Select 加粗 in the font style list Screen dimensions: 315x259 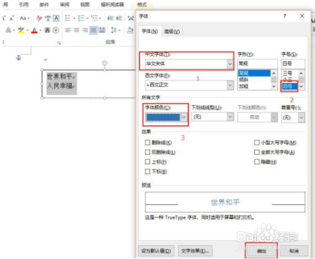[x=254, y=86]
